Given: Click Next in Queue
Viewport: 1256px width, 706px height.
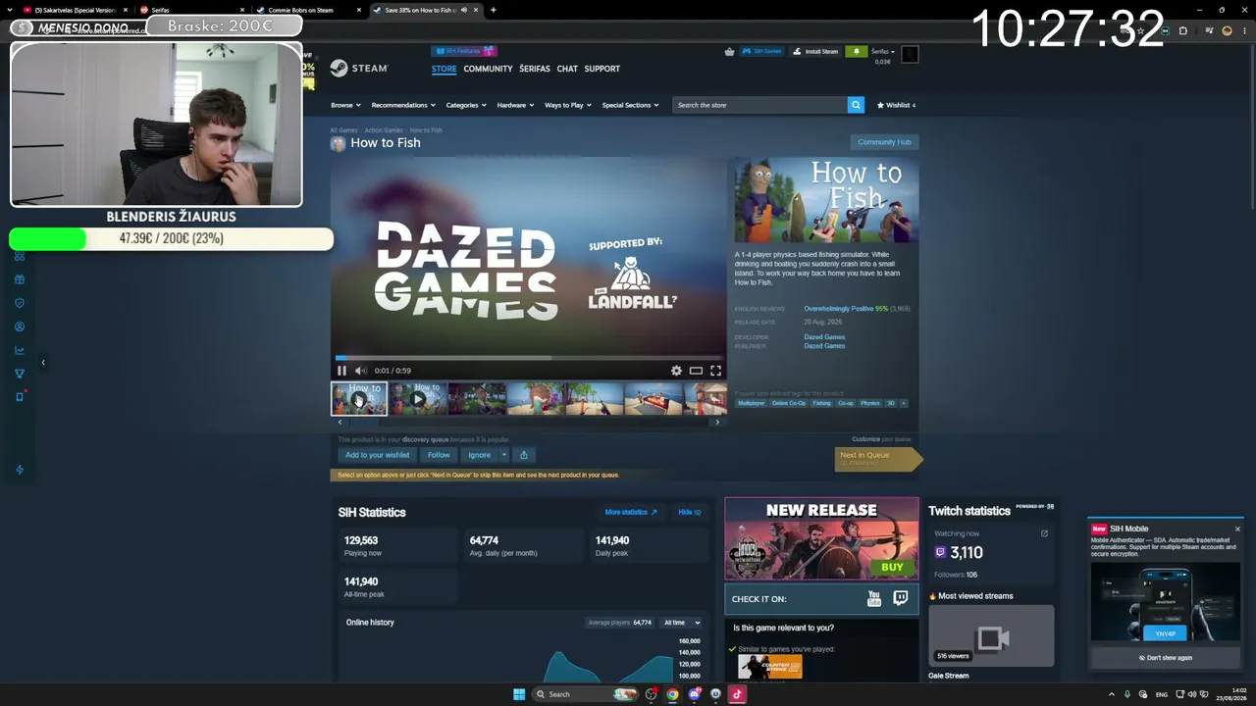Looking at the screenshot, I should (878, 458).
